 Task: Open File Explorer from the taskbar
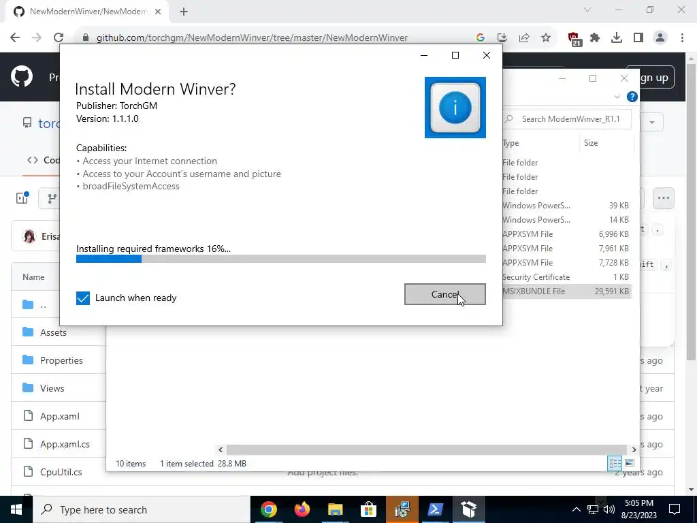point(335,509)
